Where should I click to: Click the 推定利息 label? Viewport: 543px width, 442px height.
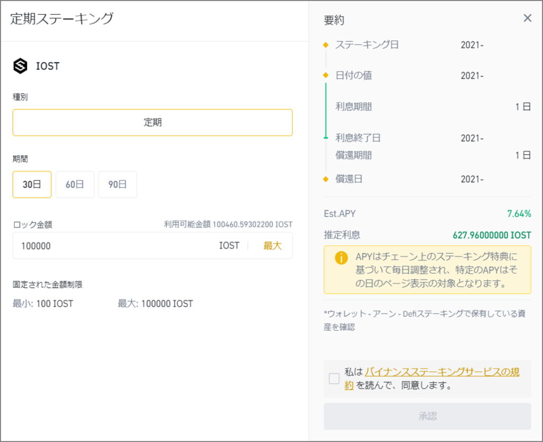coord(342,235)
